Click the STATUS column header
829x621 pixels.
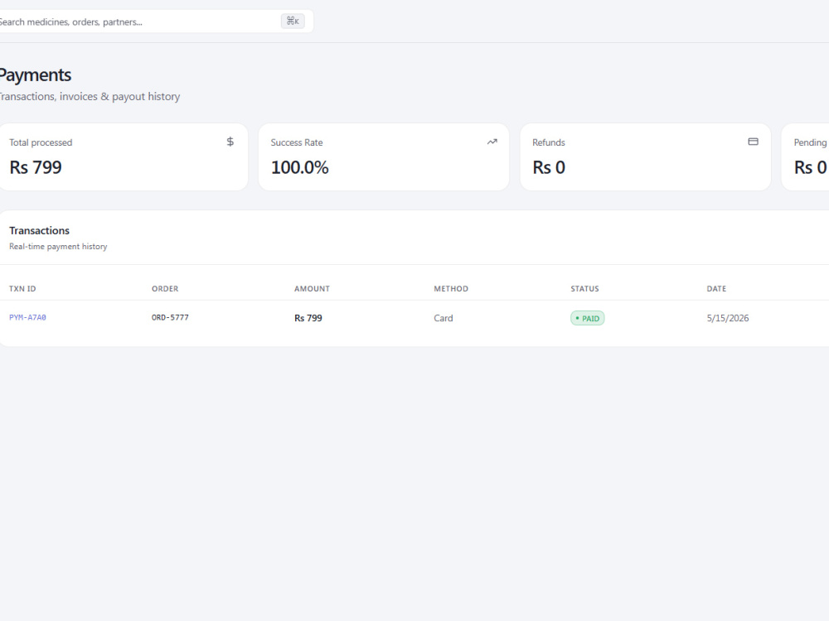tap(584, 289)
